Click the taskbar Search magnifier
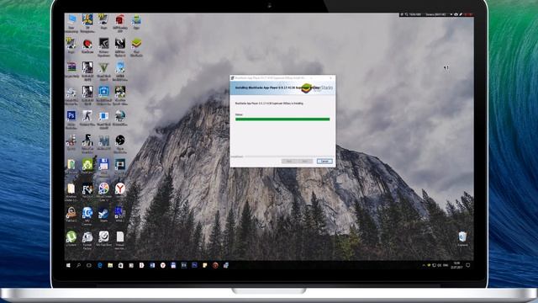Screen dimensions: 538x303 pyautogui.click(x=78, y=265)
